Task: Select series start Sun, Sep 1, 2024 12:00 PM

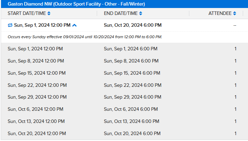Action: click(x=42, y=25)
